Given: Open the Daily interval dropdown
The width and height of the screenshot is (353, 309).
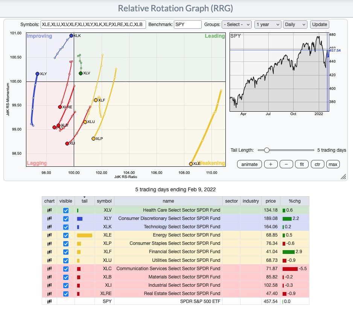Looking at the screenshot, I should click(295, 25).
